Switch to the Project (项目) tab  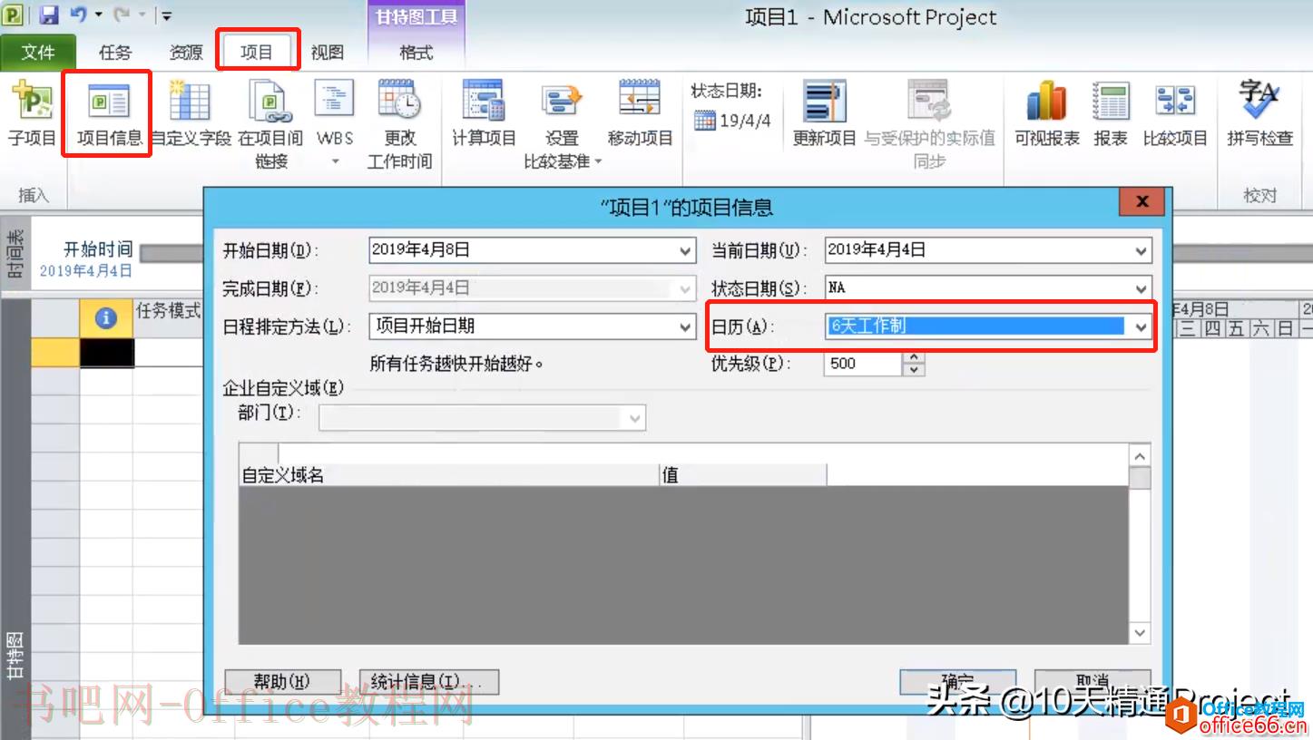click(257, 53)
